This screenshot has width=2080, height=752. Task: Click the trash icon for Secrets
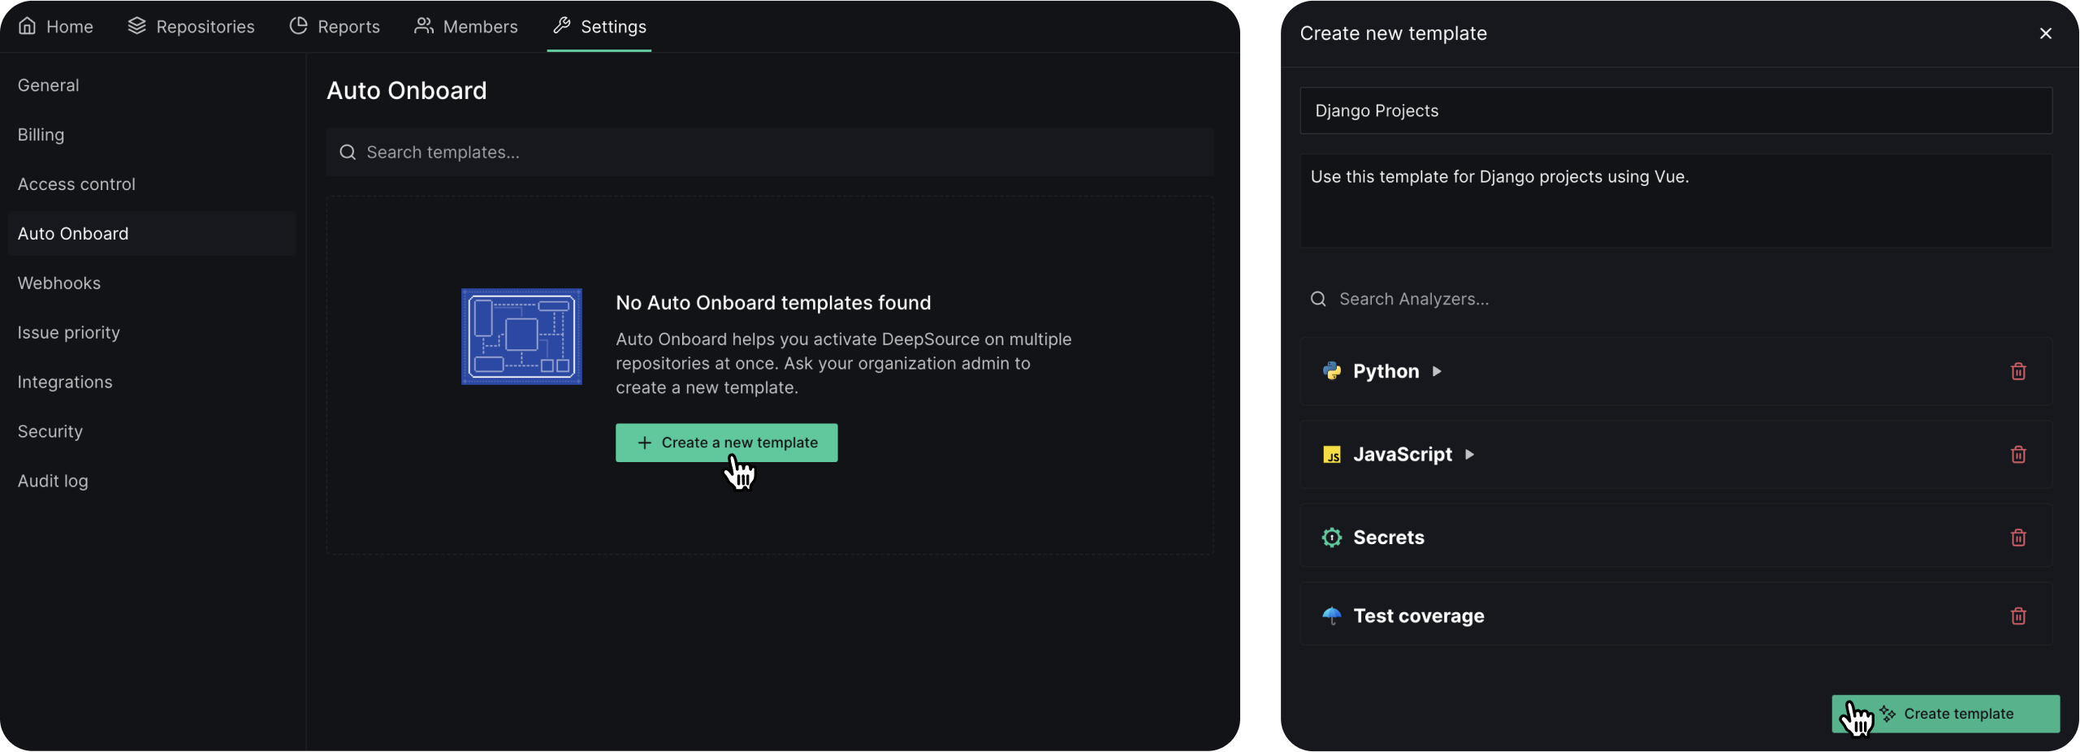pyautogui.click(x=2017, y=537)
